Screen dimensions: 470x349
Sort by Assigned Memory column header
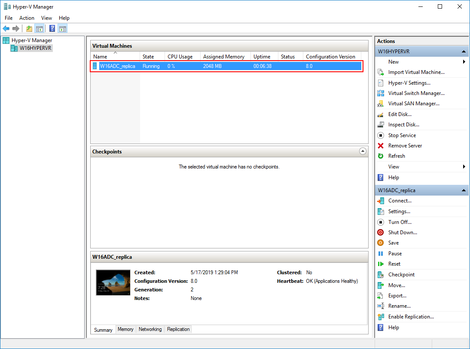coord(226,57)
